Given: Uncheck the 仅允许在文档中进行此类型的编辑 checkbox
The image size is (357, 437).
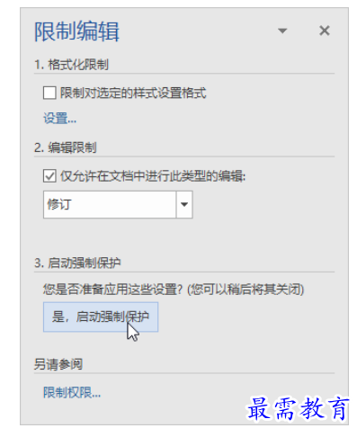Looking at the screenshot, I should pyautogui.click(x=49, y=176).
